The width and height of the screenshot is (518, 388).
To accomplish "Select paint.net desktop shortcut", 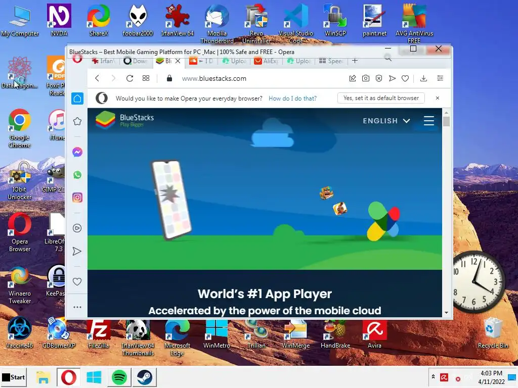I will coord(374,20).
